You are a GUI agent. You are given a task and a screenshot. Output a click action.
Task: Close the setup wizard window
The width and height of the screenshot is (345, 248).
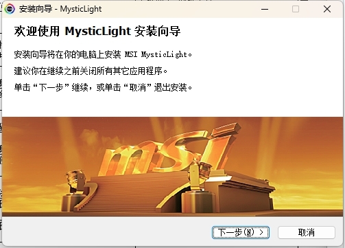(327, 9)
